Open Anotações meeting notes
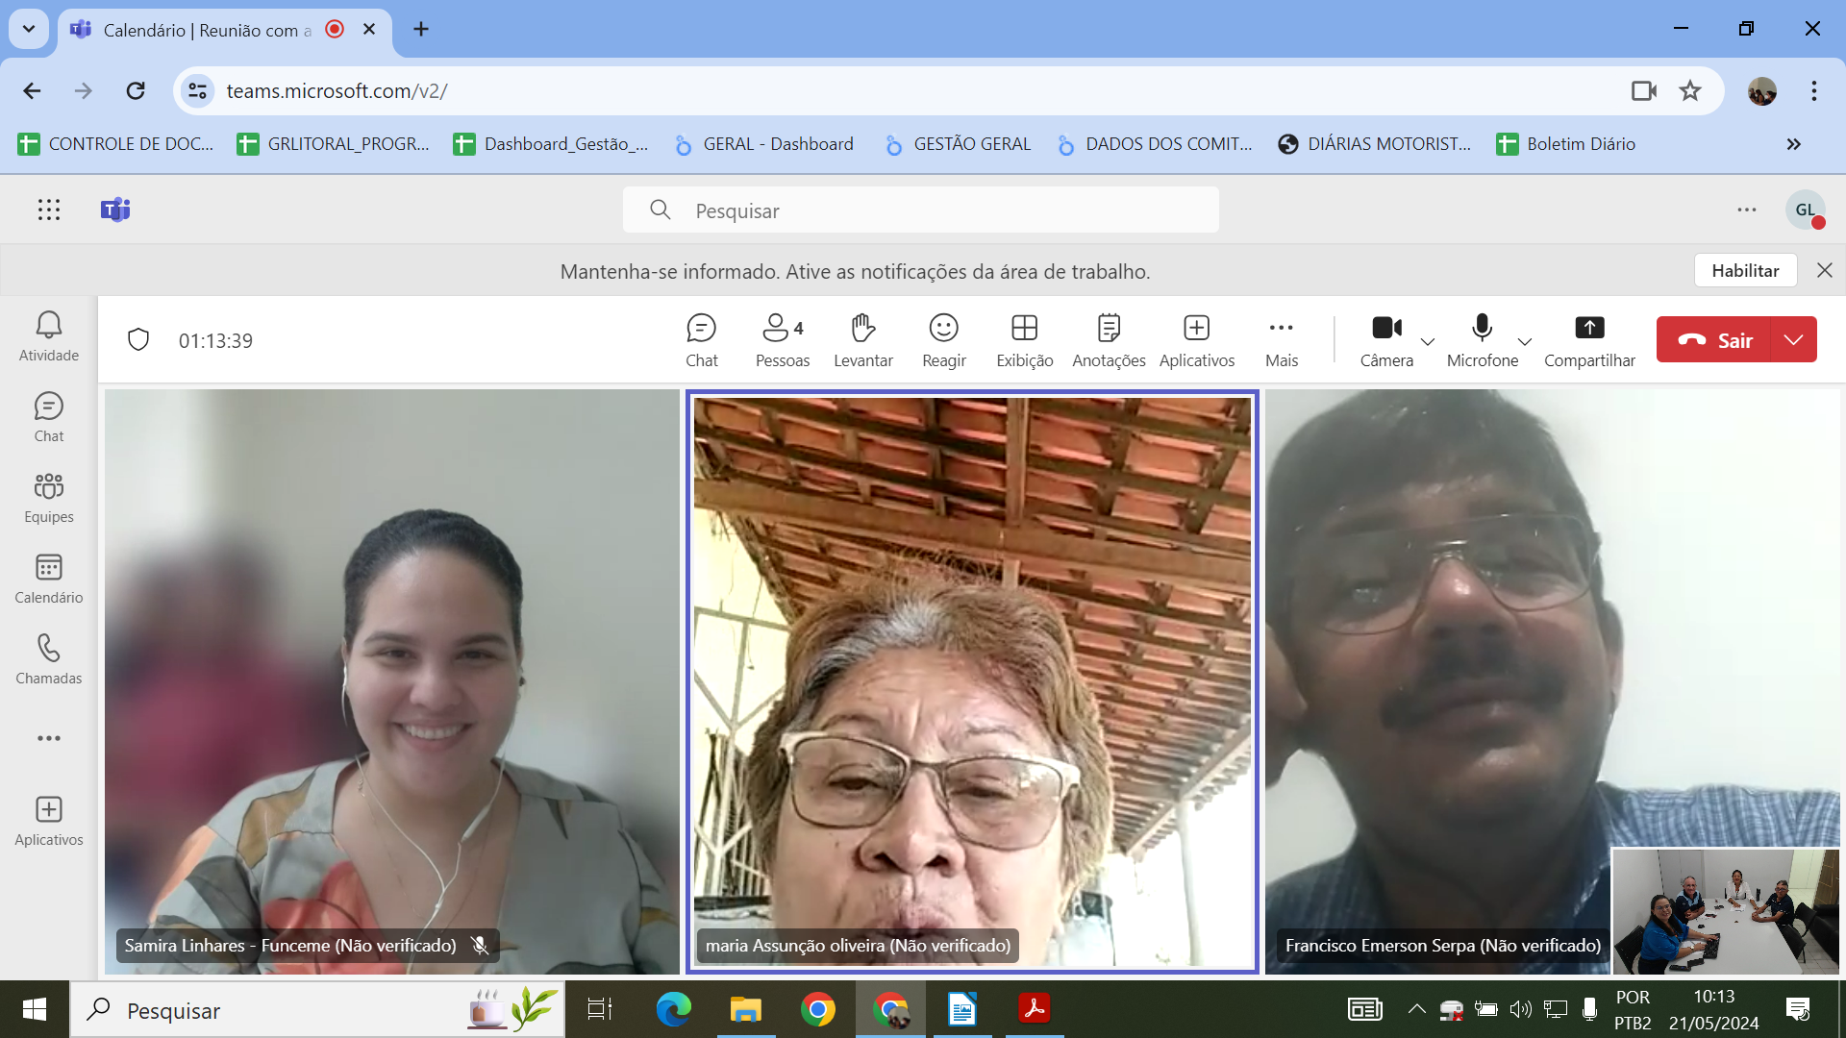 [1109, 340]
